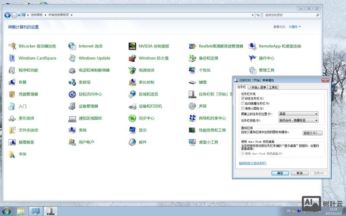Open 操作中心 flag icon
This screenshot has width=346, height=216.
(x=253, y=58)
